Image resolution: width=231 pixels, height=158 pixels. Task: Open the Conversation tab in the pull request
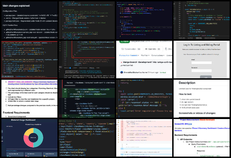[131, 49]
